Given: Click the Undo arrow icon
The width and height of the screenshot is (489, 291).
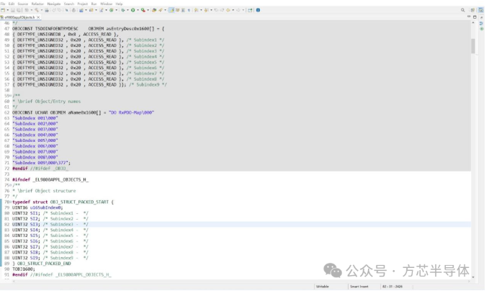Looking at the screenshot, I should pyautogui.click(x=54, y=10).
